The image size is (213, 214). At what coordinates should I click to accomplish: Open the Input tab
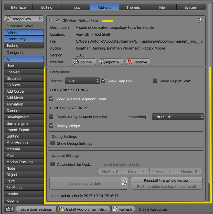click(x=76, y=7)
